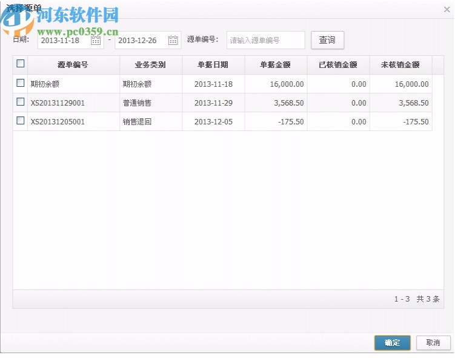This screenshot has height=358, width=455.
Task: Click the pager text 共 3 条
Action: pos(428,299)
